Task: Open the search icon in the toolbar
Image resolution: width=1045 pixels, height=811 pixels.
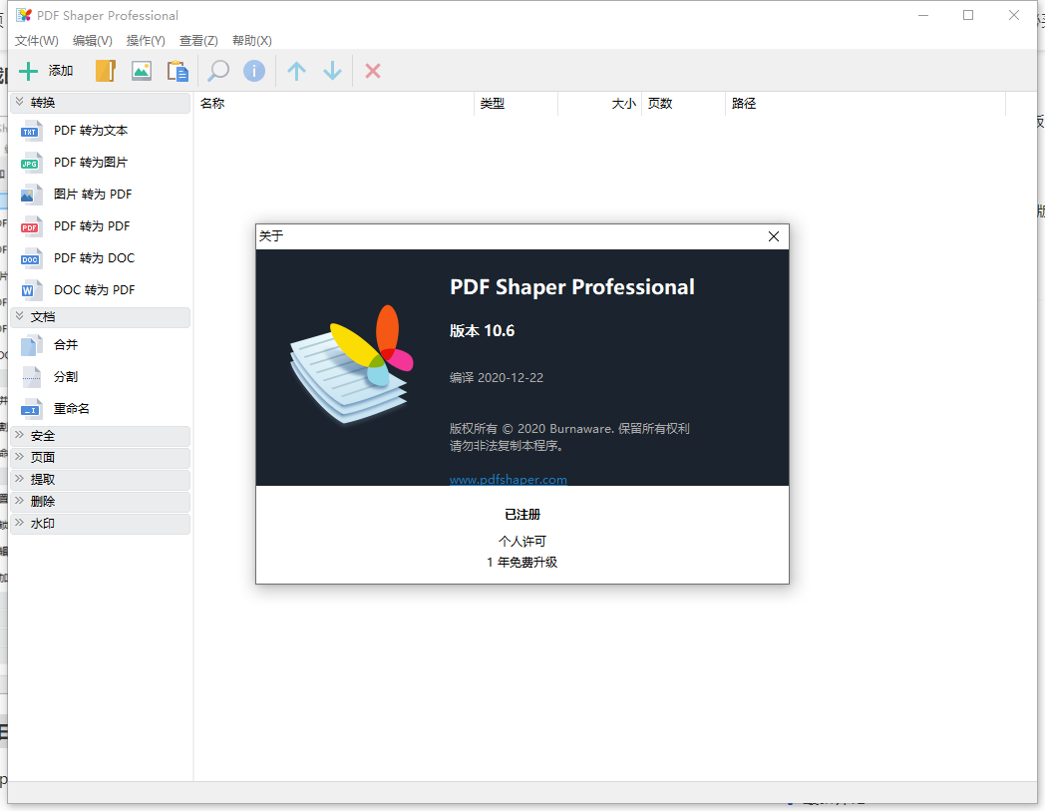Action: (217, 71)
